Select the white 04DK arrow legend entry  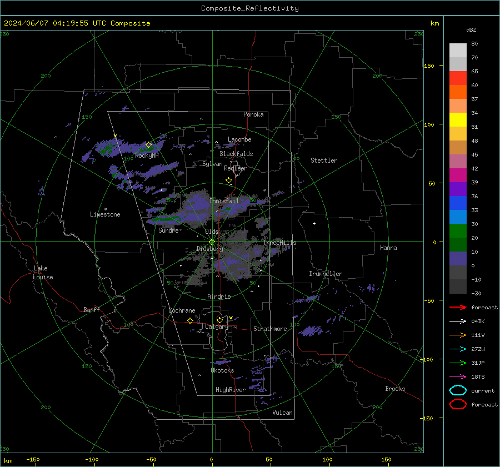point(458,321)
